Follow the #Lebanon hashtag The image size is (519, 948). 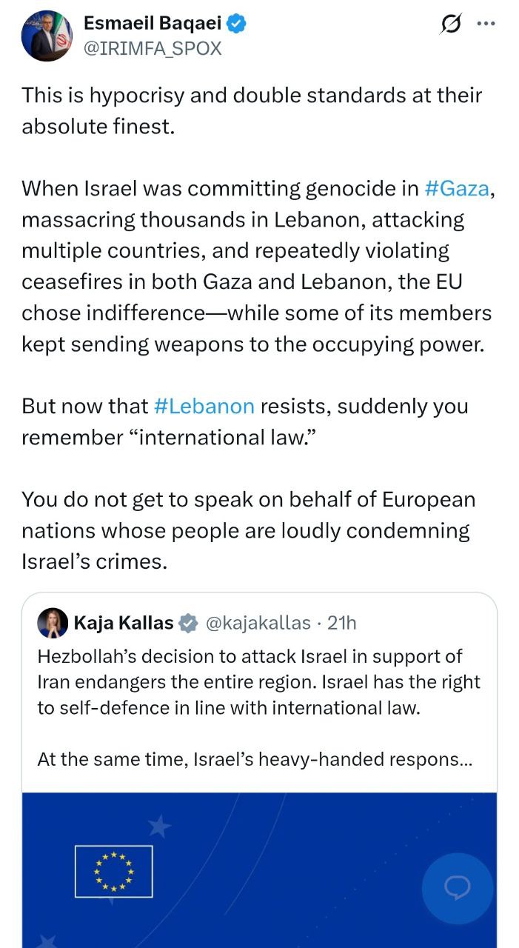tap(204, 406)
